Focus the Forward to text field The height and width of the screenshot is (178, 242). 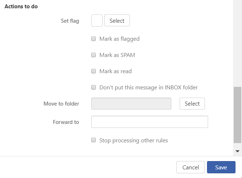point(150,122)
